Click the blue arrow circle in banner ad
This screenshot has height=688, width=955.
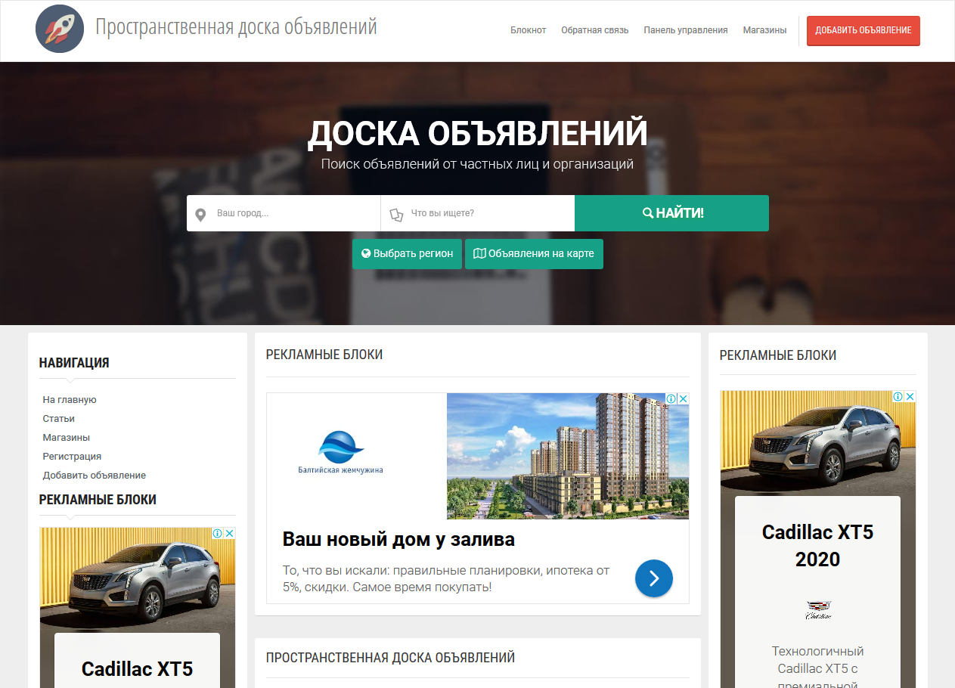point(653,578)
